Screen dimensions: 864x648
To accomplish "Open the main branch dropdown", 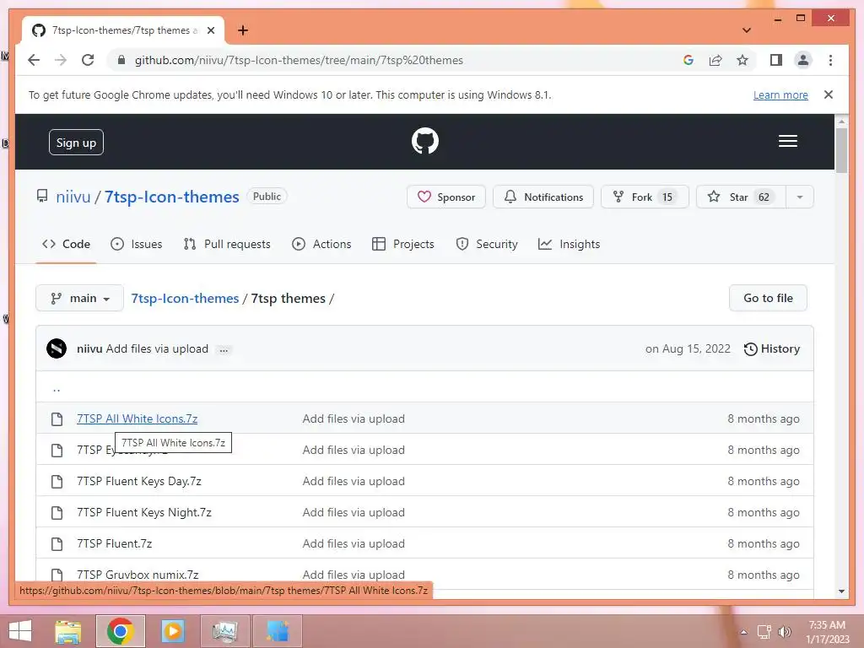I will [x=80, y=298].
